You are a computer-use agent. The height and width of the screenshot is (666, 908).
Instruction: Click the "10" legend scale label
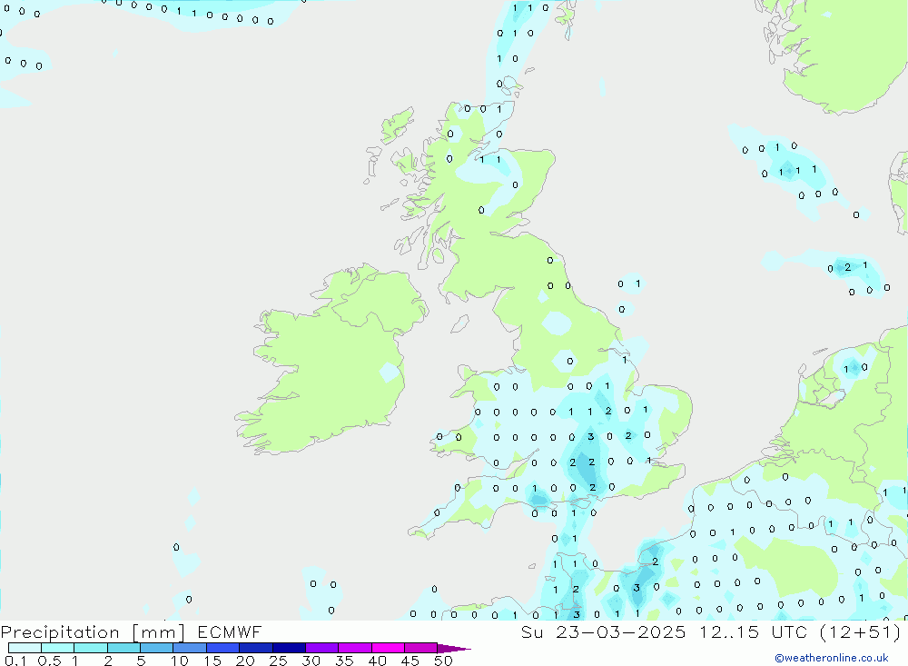pyautogui.click(x=179, y=661)
